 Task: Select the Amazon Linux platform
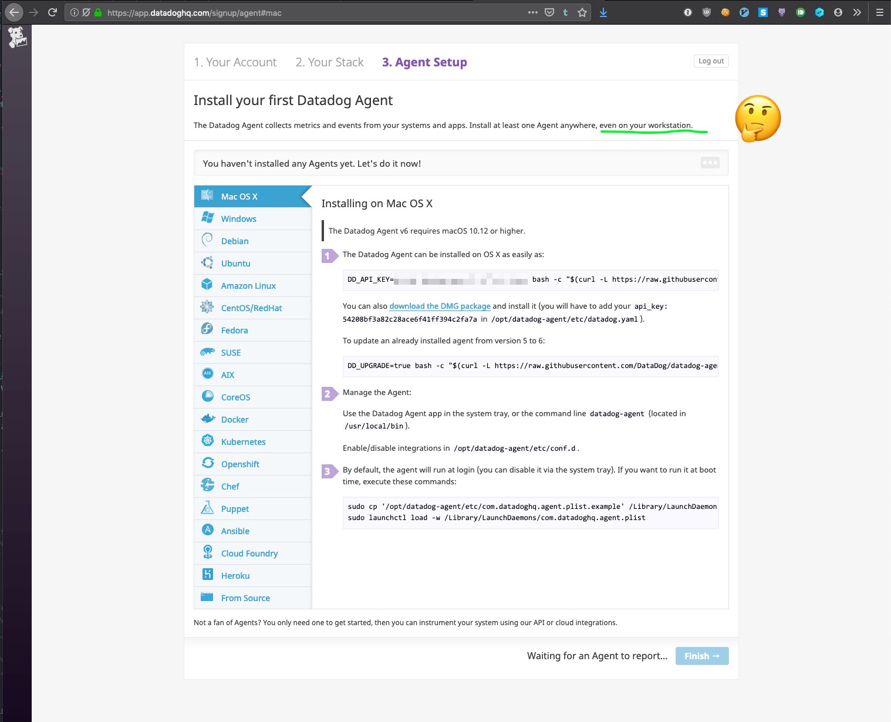click(252, 286)
